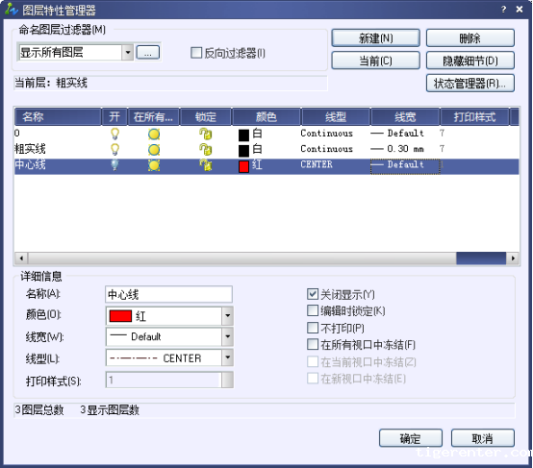Click the CENTER linetype of 中心线
The image size is (533, 468).
tap(317, 164)
